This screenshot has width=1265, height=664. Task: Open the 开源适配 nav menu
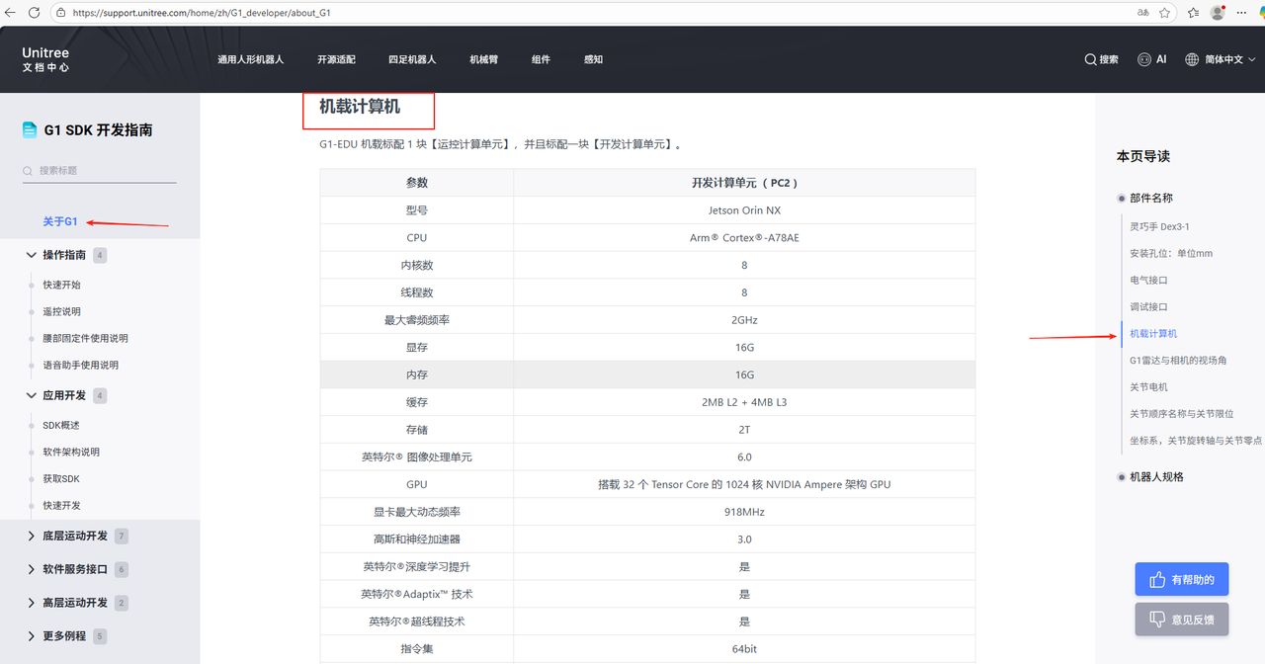pos(336,59)
